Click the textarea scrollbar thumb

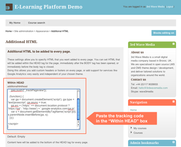(78, 109)
